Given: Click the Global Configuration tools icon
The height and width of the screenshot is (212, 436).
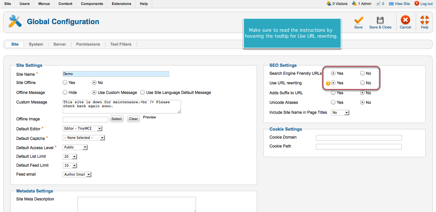Looking at the screenshot, I should point(15,21).
